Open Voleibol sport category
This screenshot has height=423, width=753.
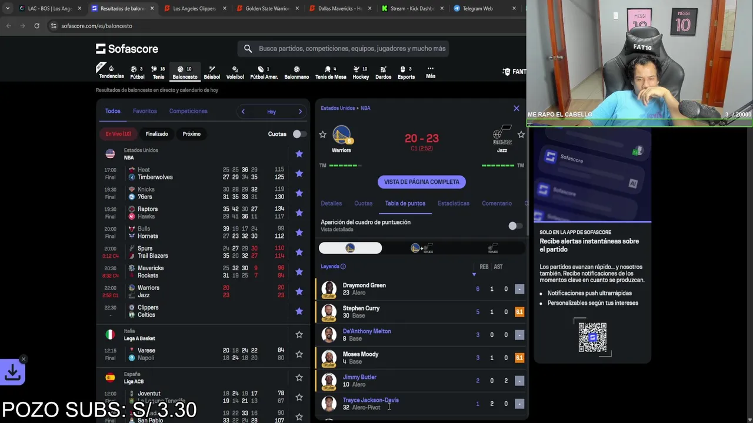[x=235, y=72]
